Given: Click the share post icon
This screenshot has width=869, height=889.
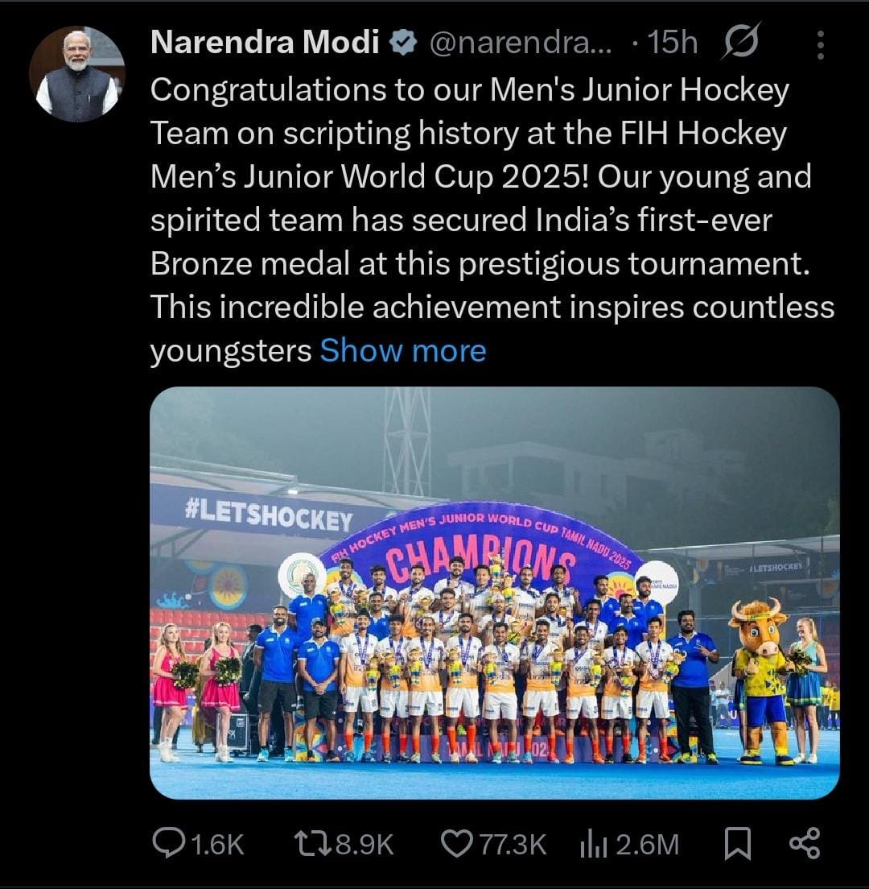Looking at the screenshot, I should (x=805, y=843).
